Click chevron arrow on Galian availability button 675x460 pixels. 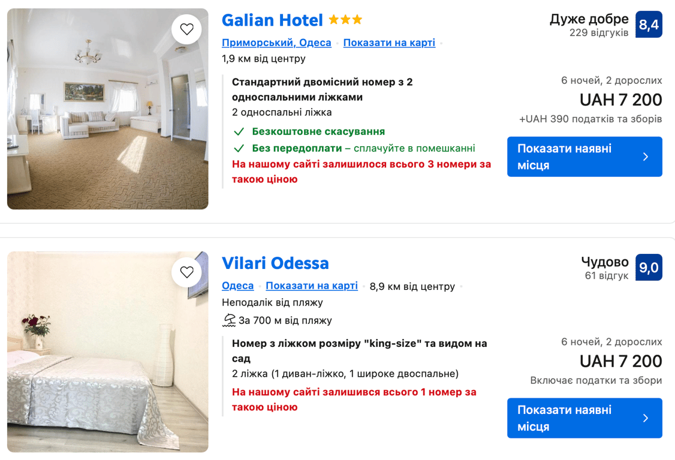646,157
